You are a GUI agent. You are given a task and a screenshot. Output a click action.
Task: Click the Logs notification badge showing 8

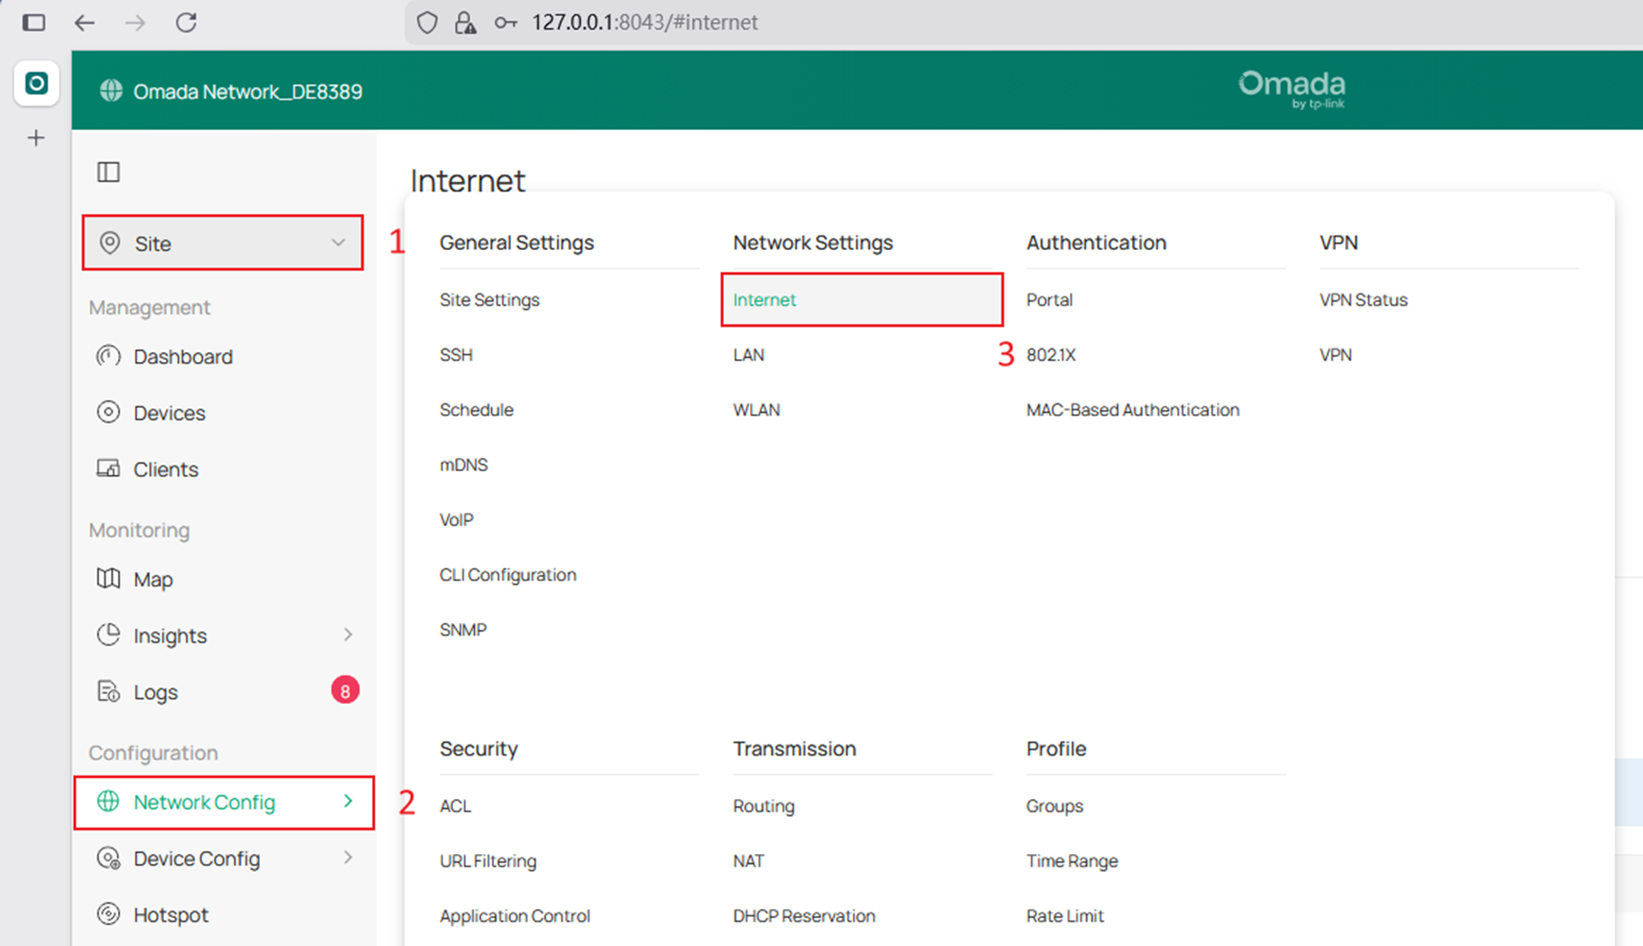point(344,690)
